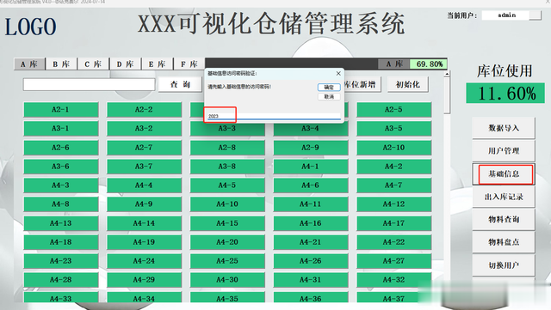Click the password input field containing 2023
This screenshot has width=551, height=310.
274,116
